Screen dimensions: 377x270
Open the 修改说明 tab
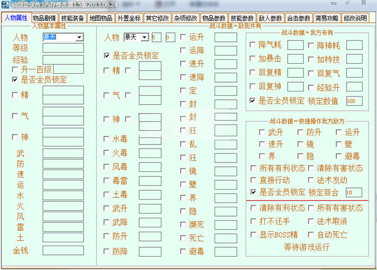click(x=355, y=18)
